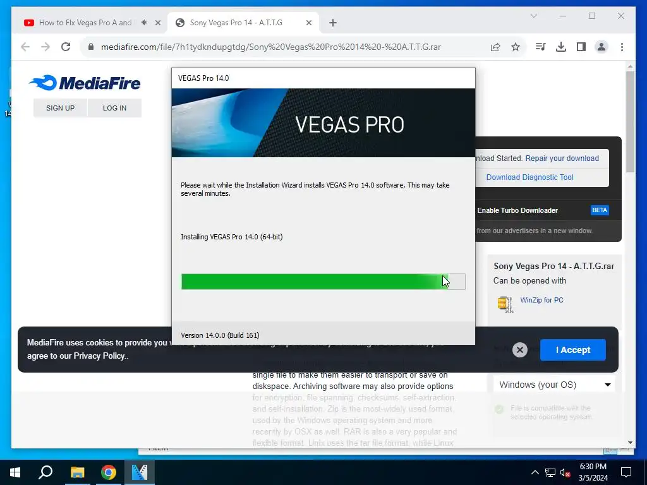This screenshot has height=485, width=647.
Task: Go back using browser back arrow
Action: pyautogui.click(x=25, y=47)
